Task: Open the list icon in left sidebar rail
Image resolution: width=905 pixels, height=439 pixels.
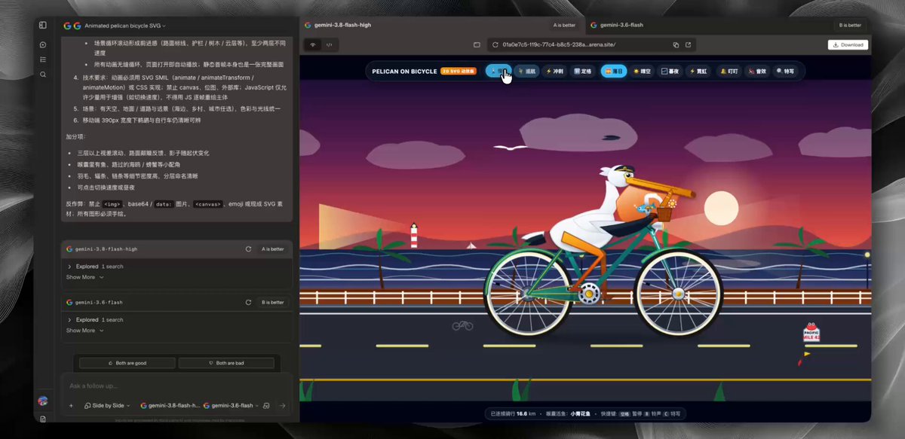Action: [x=43, y=59]
